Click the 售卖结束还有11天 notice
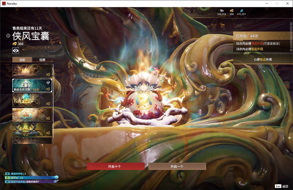Viewport: 293px width, 190px height. pos(27,28)
